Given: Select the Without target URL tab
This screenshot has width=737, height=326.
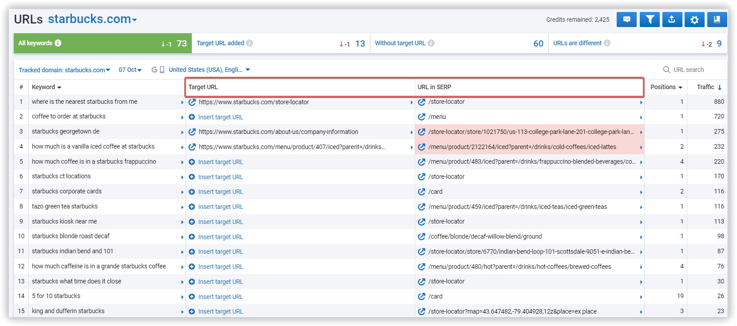Looking at the screenshot, I should [460, 43].
